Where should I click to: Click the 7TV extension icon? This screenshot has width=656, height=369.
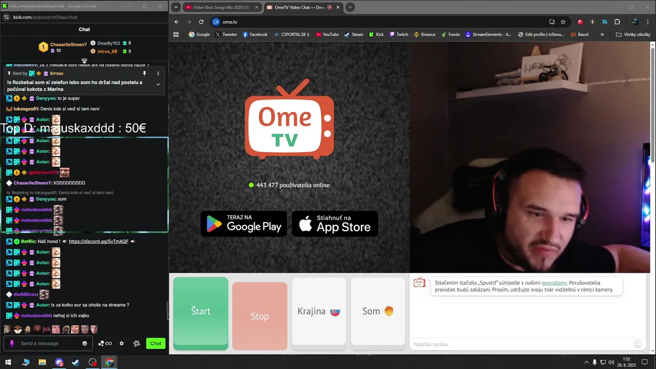(605, 22)
